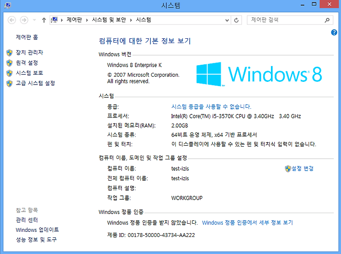
Task: Click the Forward navigation arrow
Action: click(x=24, y=20)
